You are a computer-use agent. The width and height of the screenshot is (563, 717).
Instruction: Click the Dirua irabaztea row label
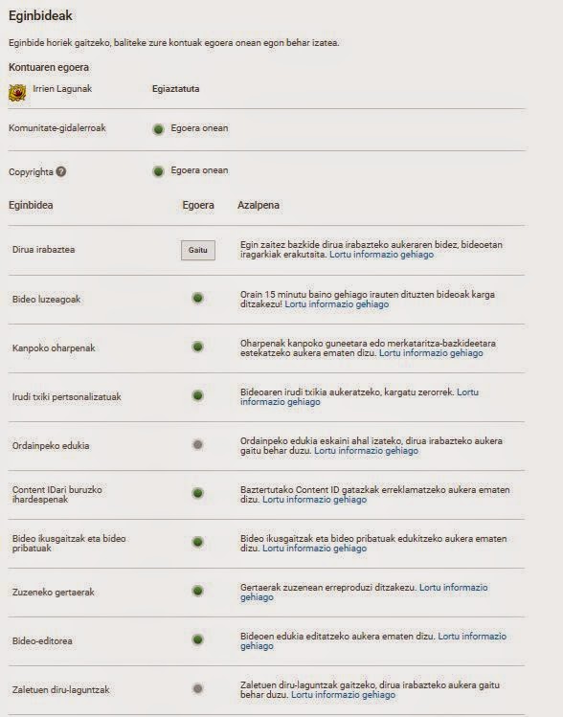(43, 250)
